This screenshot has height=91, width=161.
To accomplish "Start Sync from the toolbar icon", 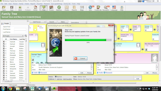I will pos(90,8).
